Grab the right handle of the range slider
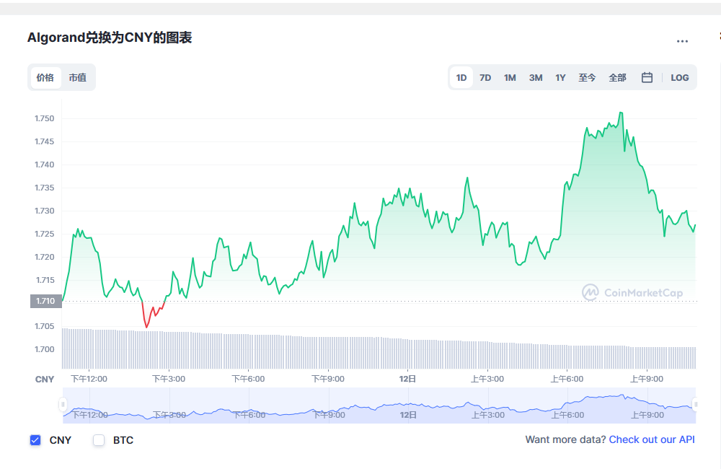Viewport: 721px width, 469px height. 696,405
